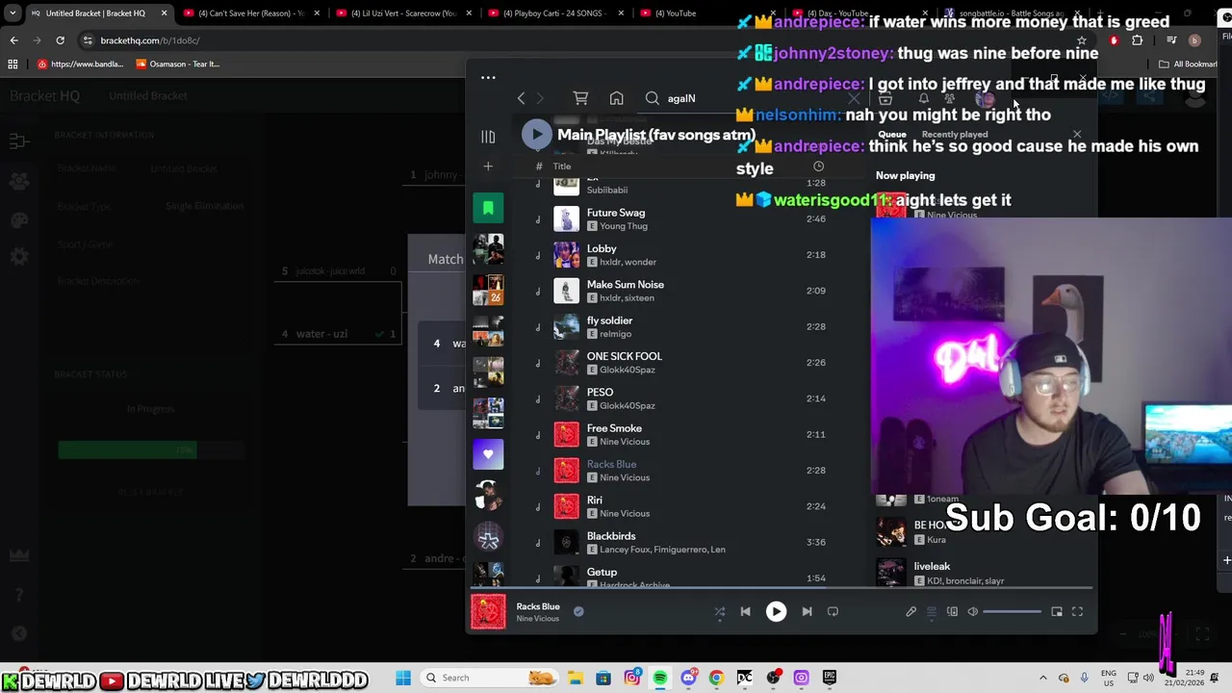Image resolution: width=1232 pixels, height=693 pixels.
Task: Open Young Thug artist link
Action: (624, 226)
